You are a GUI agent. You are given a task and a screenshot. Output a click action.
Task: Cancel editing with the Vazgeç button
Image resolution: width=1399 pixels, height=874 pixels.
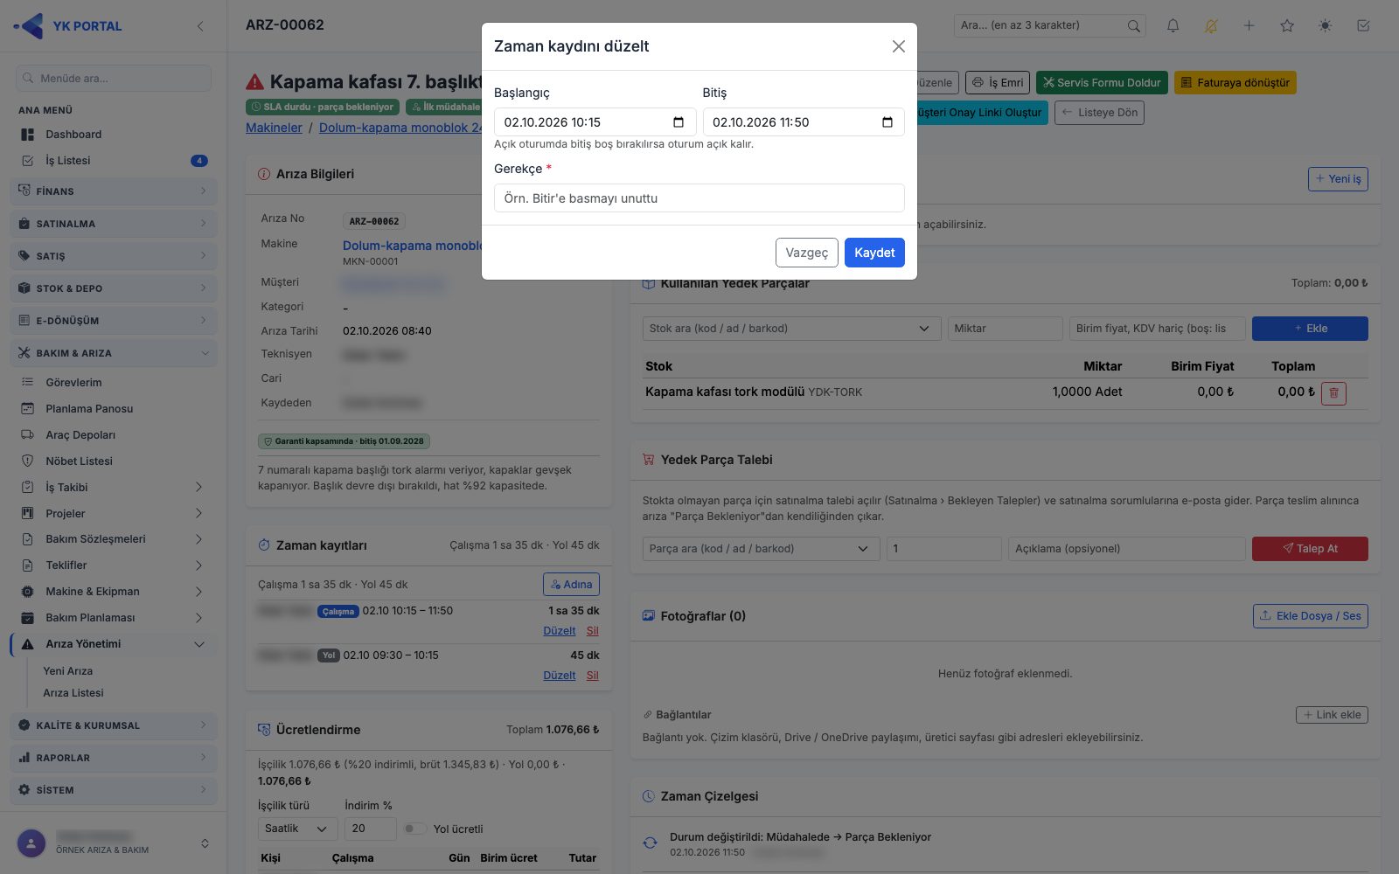point(806,253)
